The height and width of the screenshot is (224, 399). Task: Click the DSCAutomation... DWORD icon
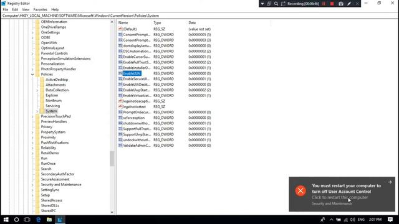[120, 51]
